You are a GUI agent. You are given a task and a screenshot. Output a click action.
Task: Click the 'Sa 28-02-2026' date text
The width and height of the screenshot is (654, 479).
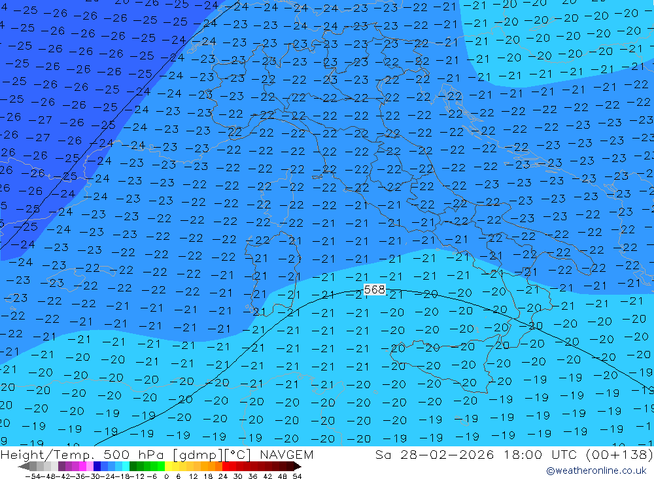tap(434, 454)
